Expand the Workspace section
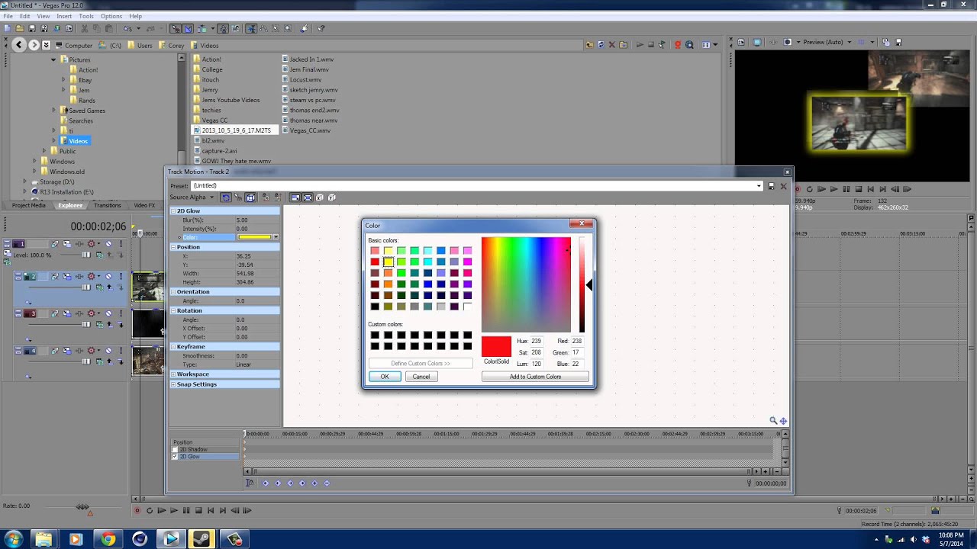The height and width of the screenshot is (549, 977). [x=173, y=374]
